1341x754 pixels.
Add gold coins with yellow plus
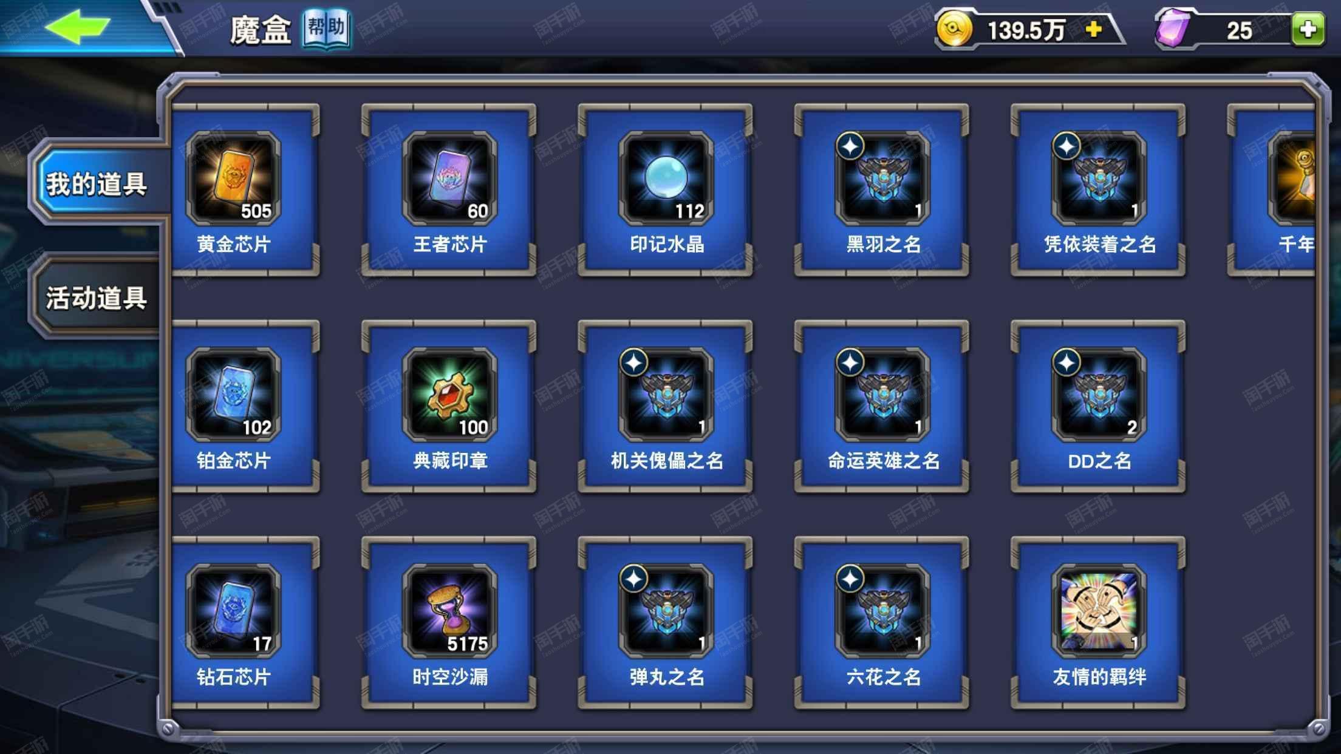pyautogui.click(x=1093, y=29)
